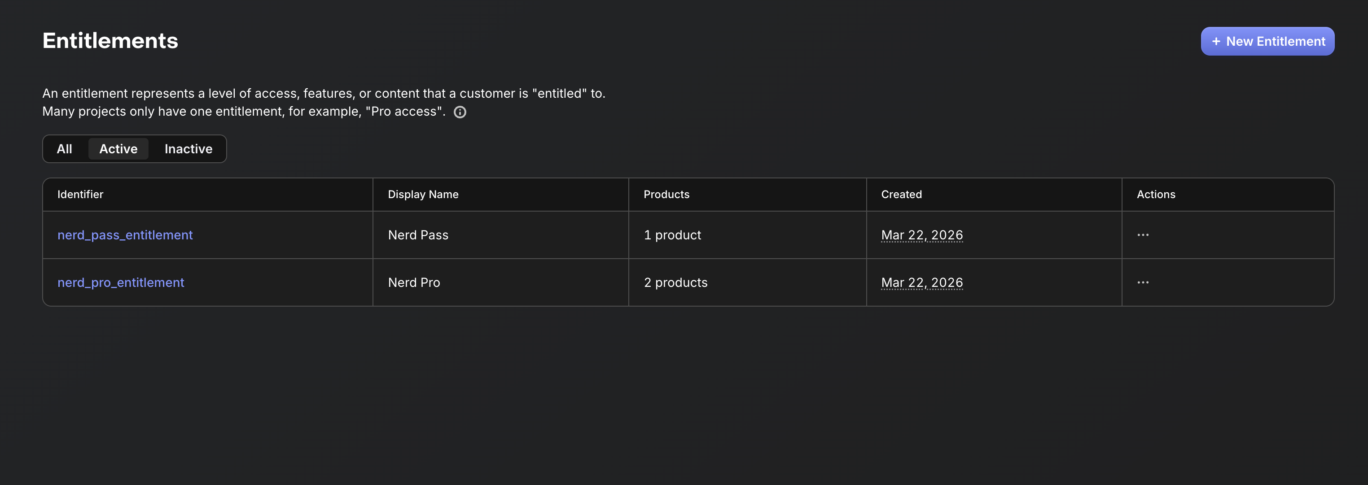Click the Entitlements page heading
This screenshot has height=485, width=1368.
pos(110,41)
